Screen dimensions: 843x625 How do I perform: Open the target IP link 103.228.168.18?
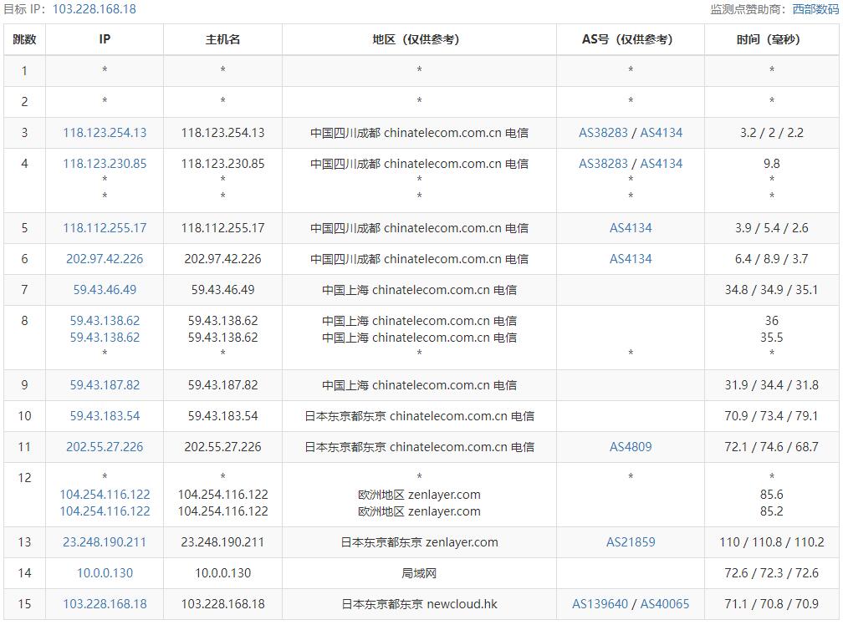[94, 9]
